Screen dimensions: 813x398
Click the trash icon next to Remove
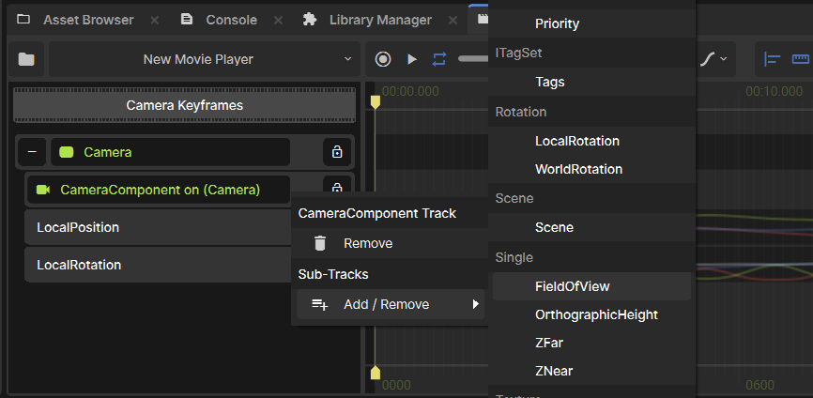coord(320,243)
